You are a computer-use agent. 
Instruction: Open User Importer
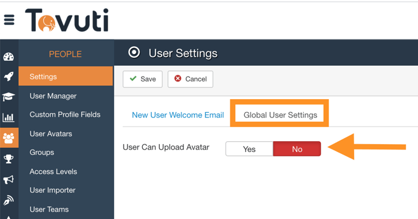[x=52, y=190]
